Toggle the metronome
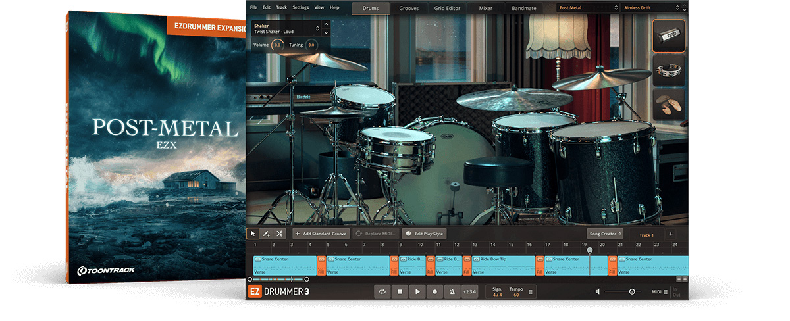Screen dimensions: 790x321 (x=452, y=291)
